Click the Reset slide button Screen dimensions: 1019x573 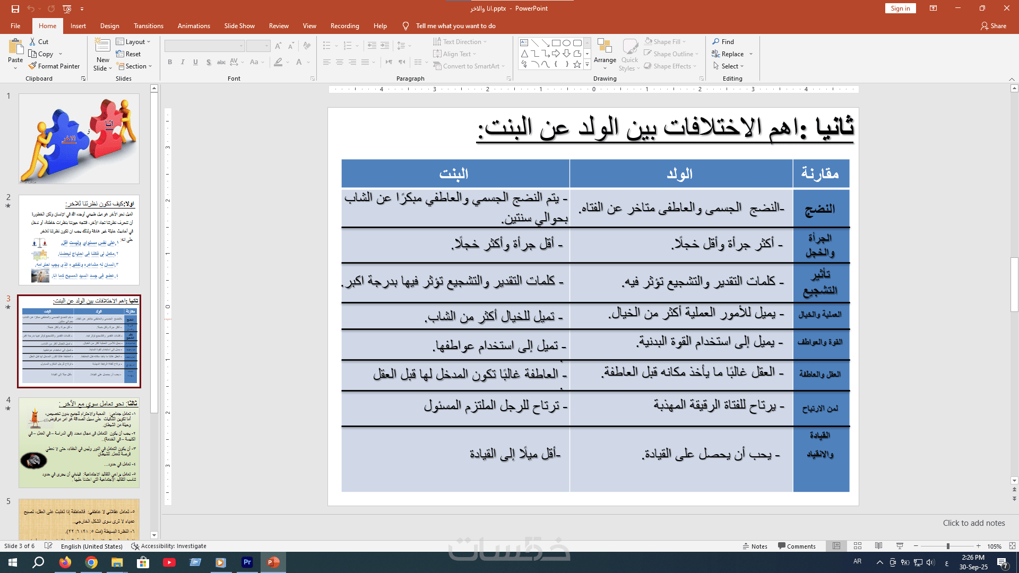coord(128,54)
